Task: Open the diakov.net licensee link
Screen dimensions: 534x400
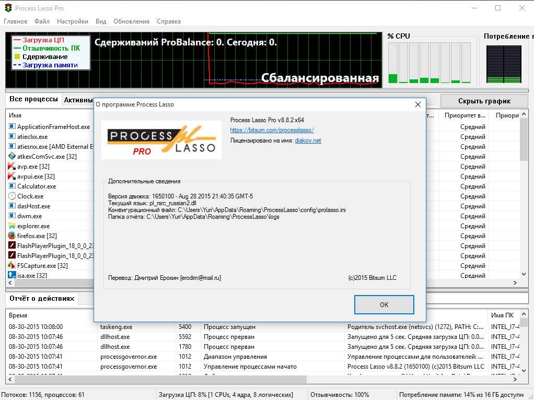Action: (x=308, y=140)
